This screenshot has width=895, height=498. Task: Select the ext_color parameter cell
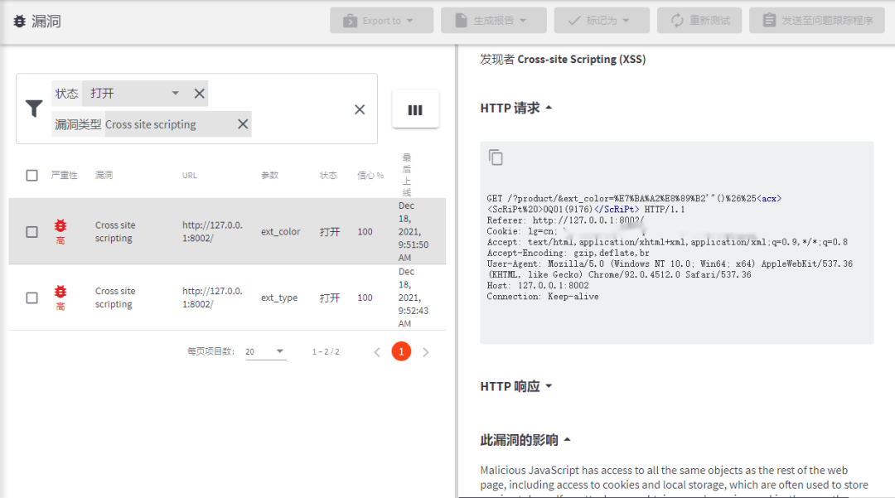280,232
